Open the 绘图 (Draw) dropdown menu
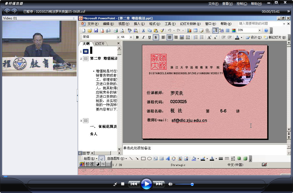 [x=90, y=159]
